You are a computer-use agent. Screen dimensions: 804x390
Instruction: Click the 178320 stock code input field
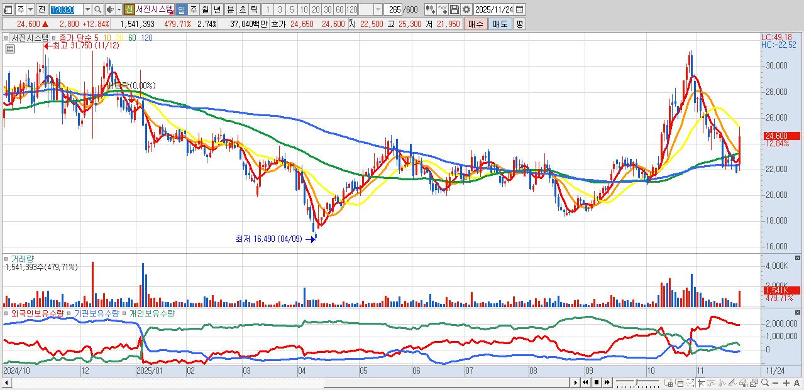click(66, 9)
